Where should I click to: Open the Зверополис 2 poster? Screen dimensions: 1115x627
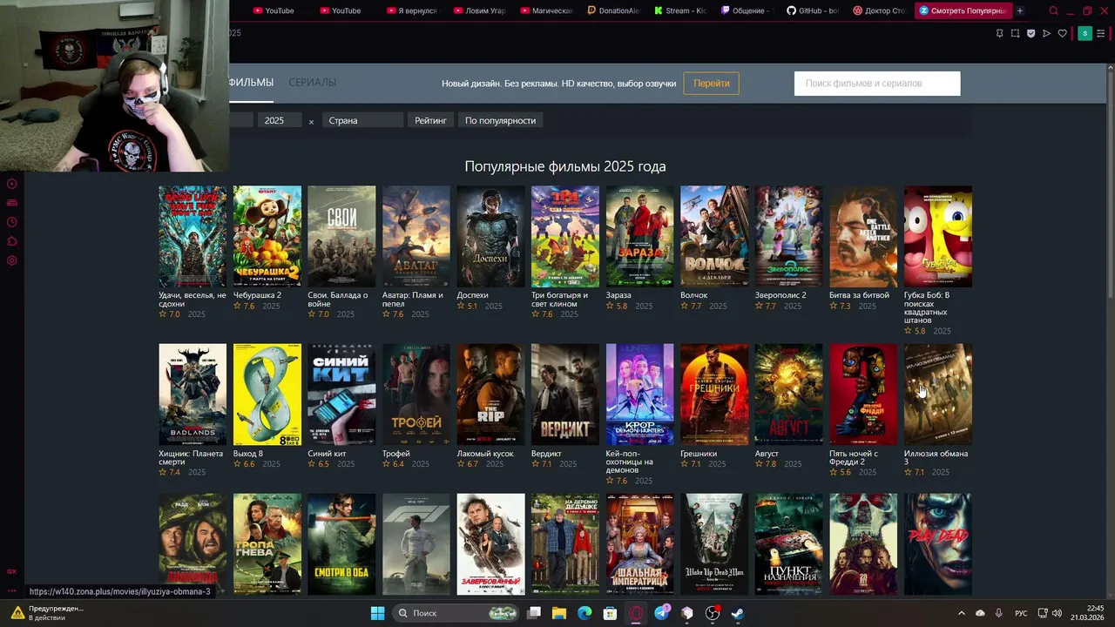click(789, 236)
